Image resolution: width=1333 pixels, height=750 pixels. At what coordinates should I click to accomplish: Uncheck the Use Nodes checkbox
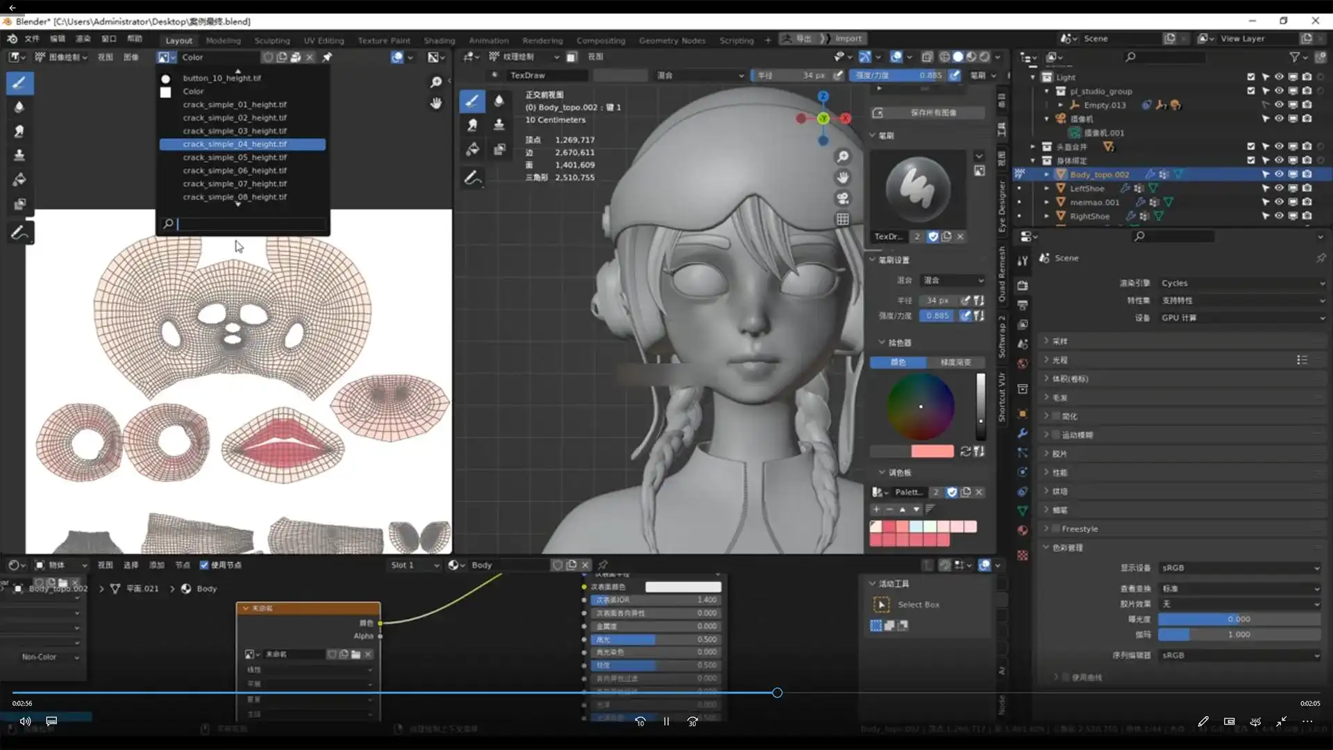click(x=204, y=565)
